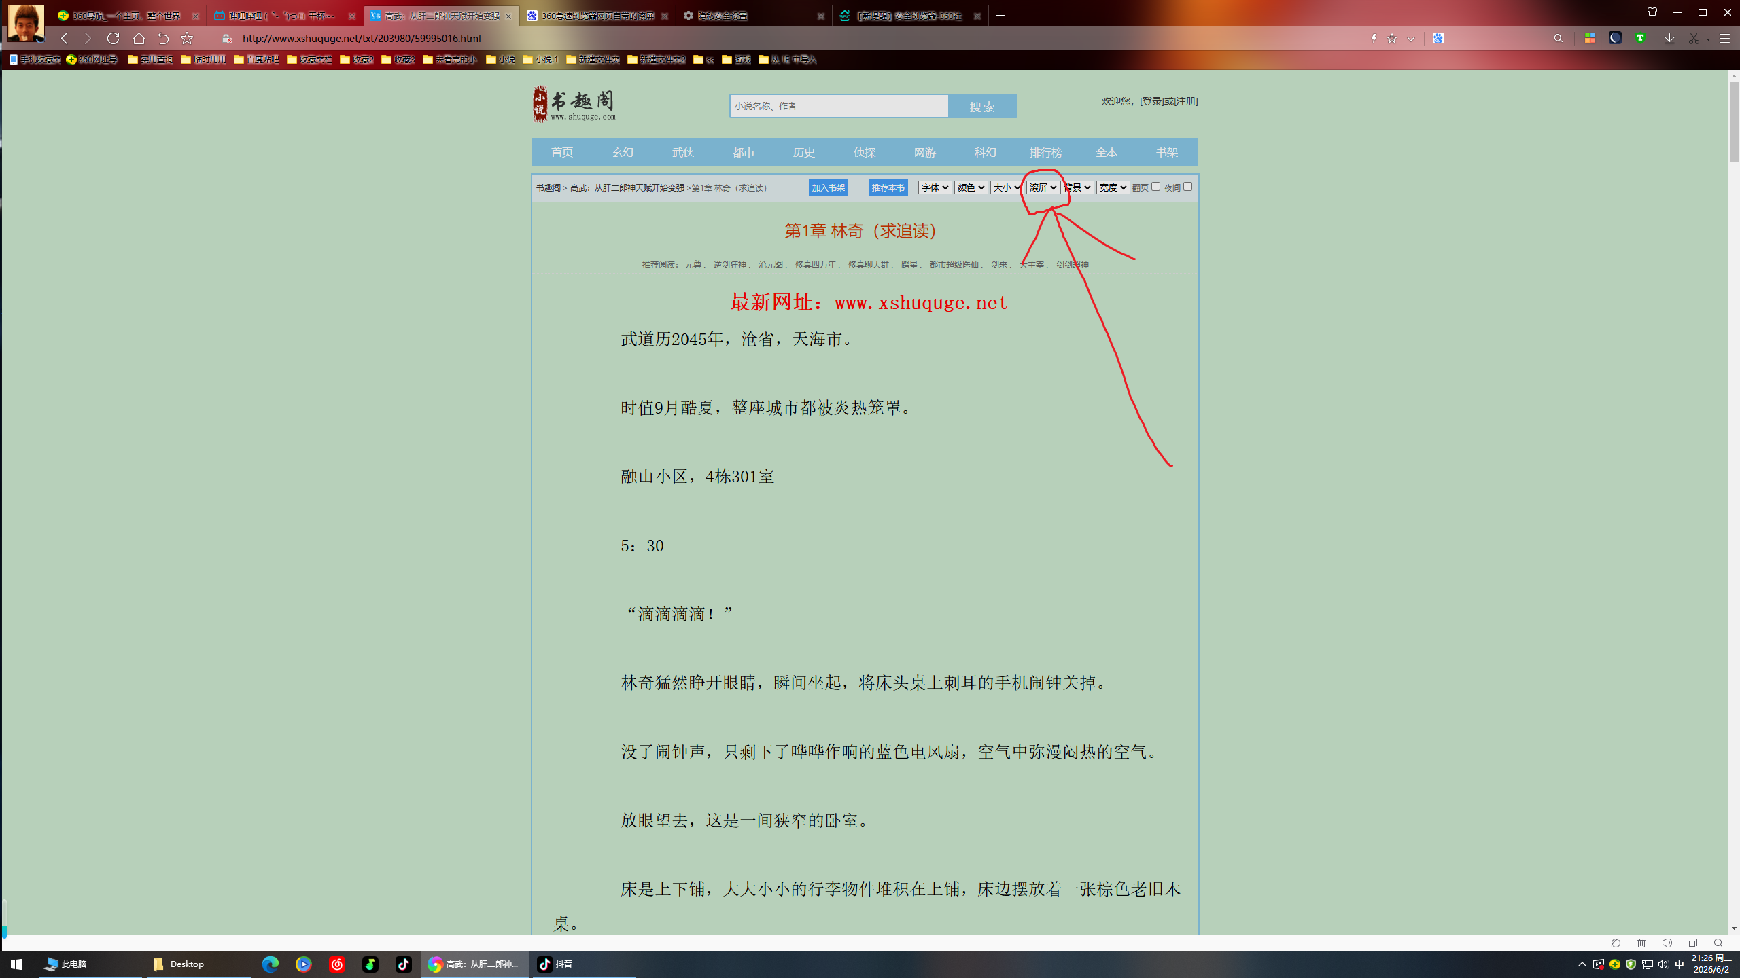1740x978 pixels.
Task: Click the undo closed tab icon
Action: click(x=163, y=39)
